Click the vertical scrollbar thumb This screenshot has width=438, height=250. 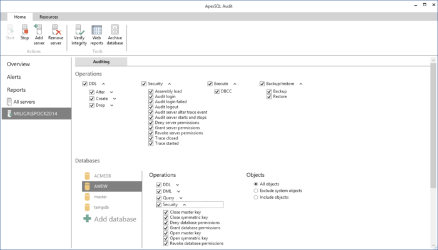[x=433, y=126]
